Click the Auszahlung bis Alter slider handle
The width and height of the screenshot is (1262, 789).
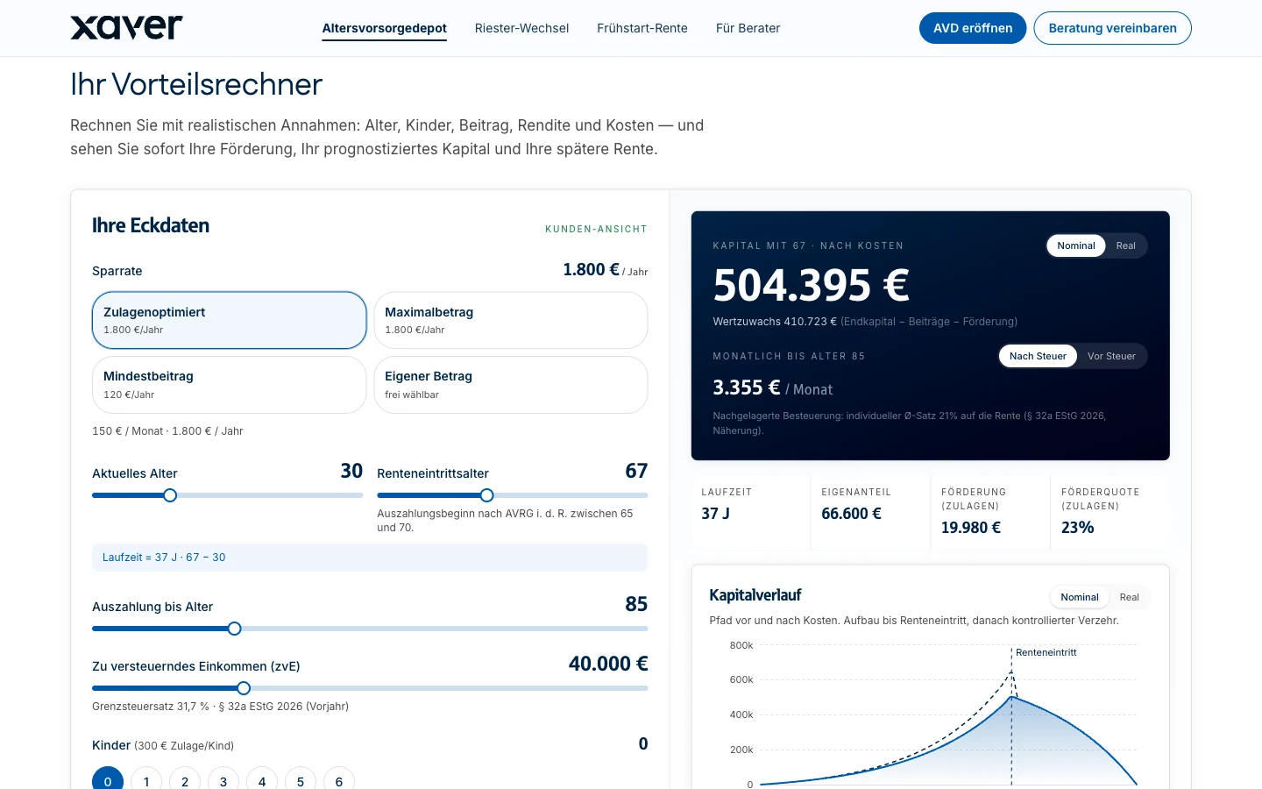click(x=234, y=629)
